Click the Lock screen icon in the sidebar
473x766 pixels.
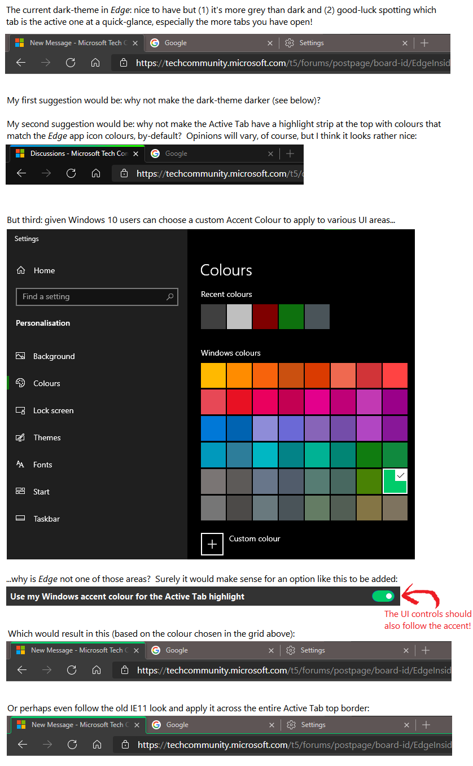[x=21, y=410]
